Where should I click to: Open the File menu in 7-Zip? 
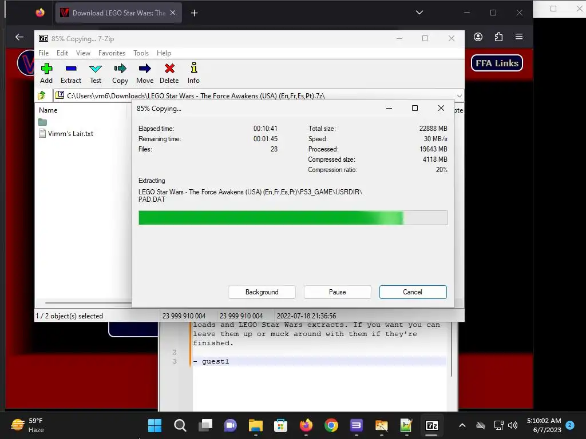point(43,53)
